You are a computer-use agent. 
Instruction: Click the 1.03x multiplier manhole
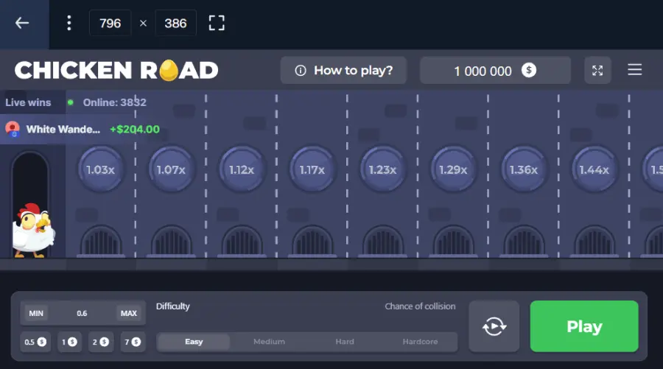coord(100,169)
